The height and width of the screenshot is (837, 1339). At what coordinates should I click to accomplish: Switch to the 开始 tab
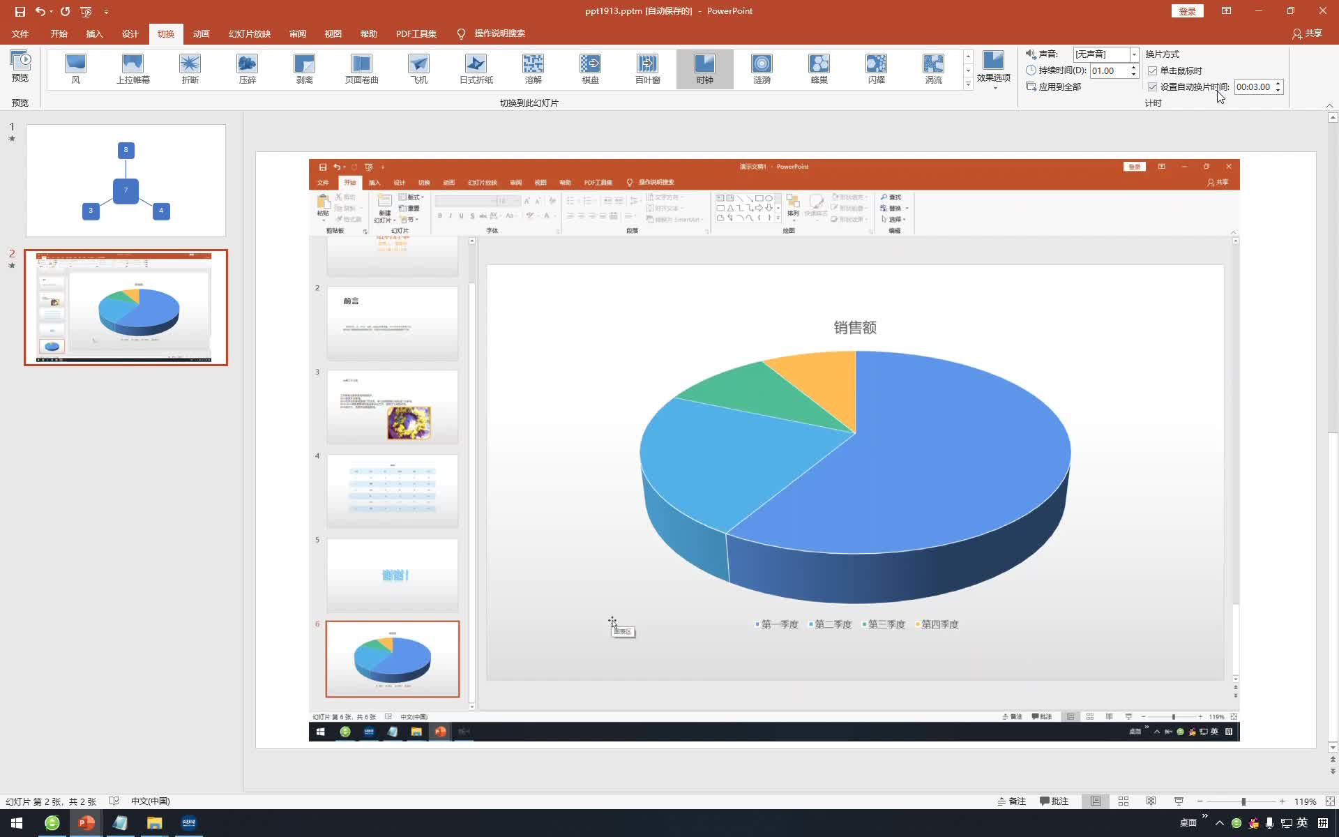coord(59,33)
